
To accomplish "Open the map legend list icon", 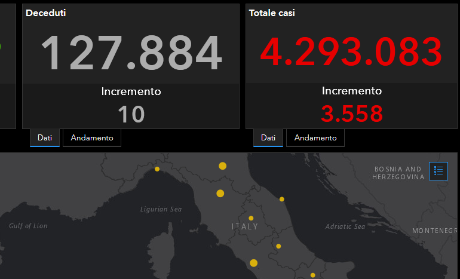I will point(438,171).
